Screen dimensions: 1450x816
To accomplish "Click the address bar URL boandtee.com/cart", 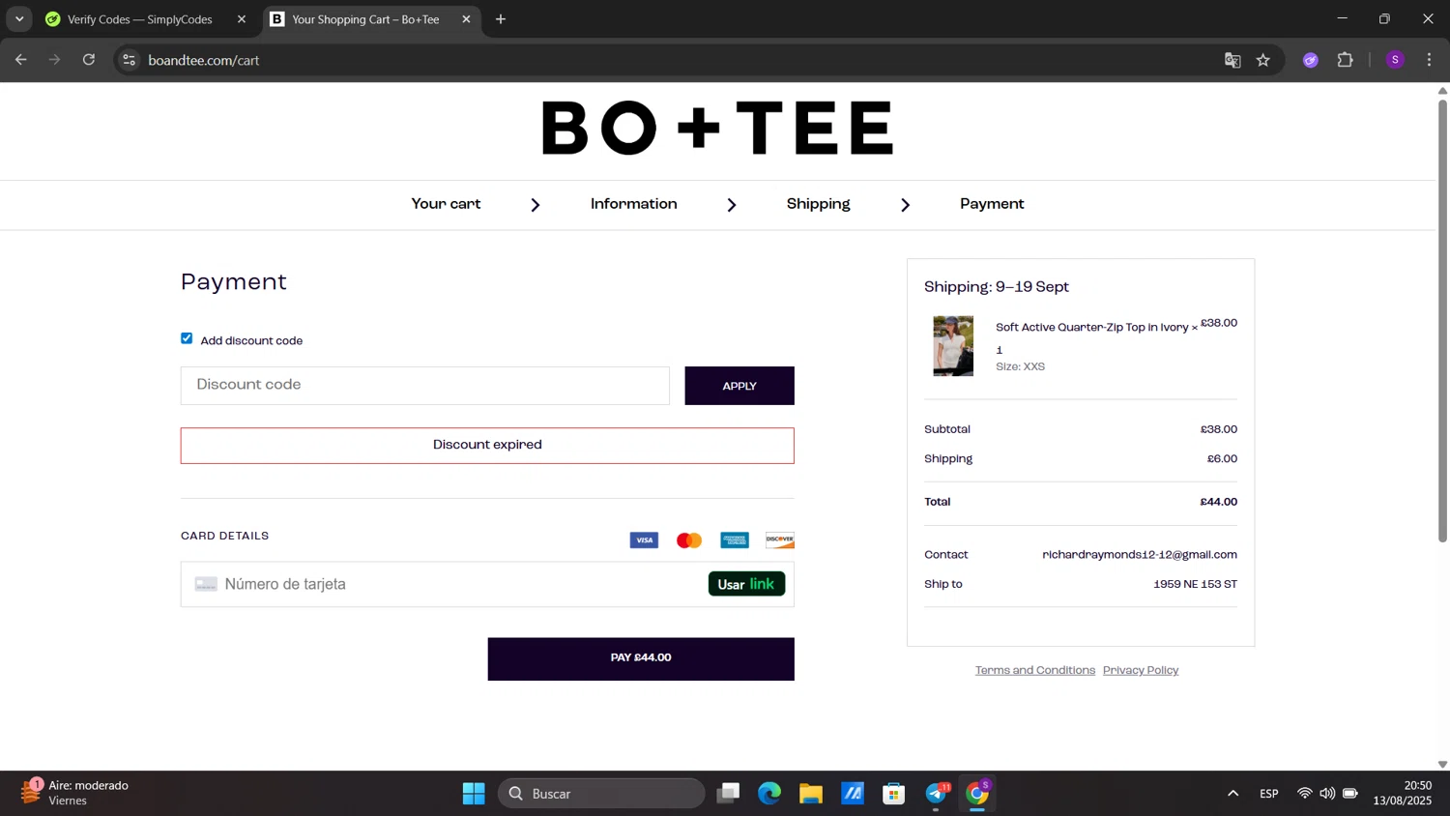I will tap(204, 60).
